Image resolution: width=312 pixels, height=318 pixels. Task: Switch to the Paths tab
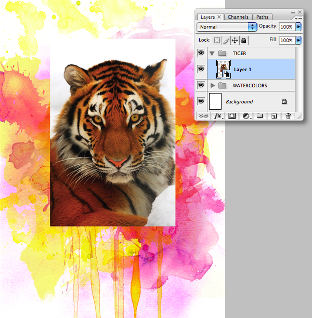point(262,17)
